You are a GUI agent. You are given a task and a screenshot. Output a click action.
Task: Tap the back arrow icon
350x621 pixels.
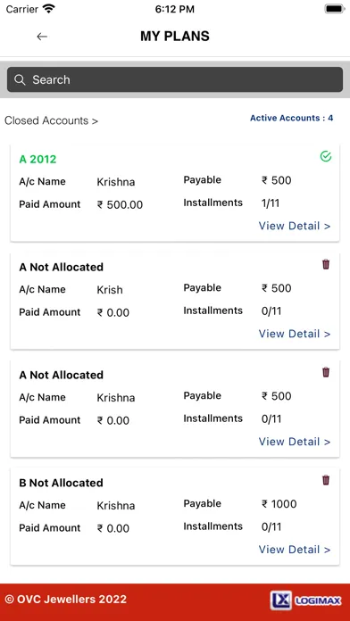tap(42, 37)
